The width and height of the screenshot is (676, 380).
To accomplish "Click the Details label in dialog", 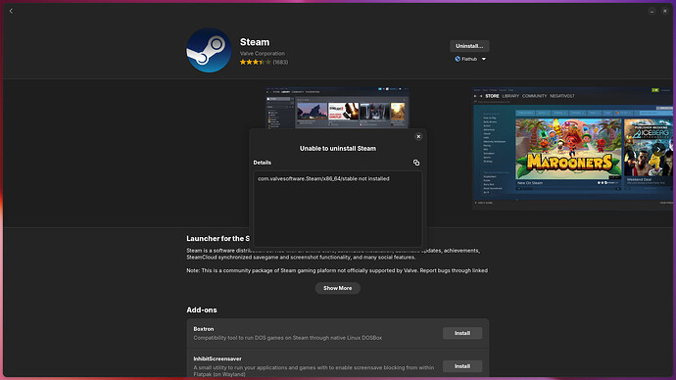I will pos(263,163).
